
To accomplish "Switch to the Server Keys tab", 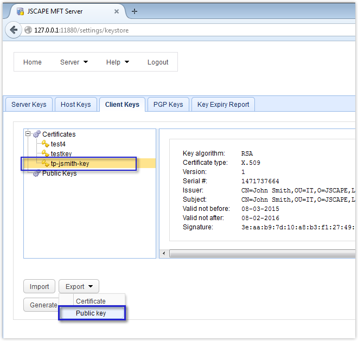I will [29, 105].
